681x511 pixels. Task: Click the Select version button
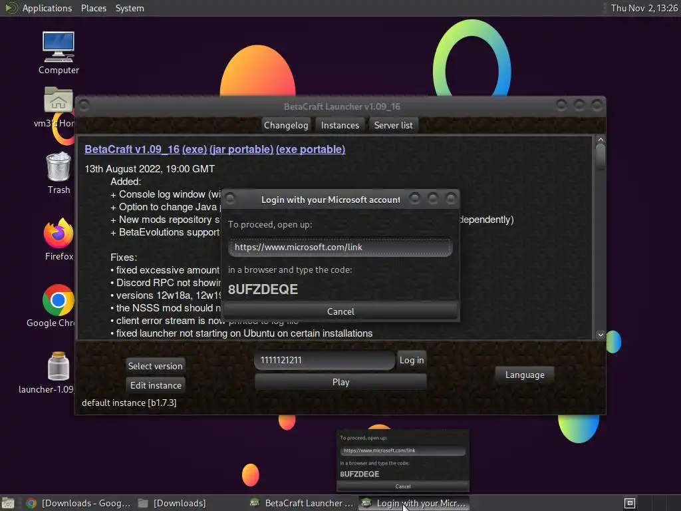(x=155, y=366)
